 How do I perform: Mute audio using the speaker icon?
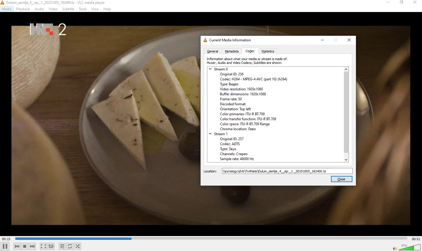(395, 249)
